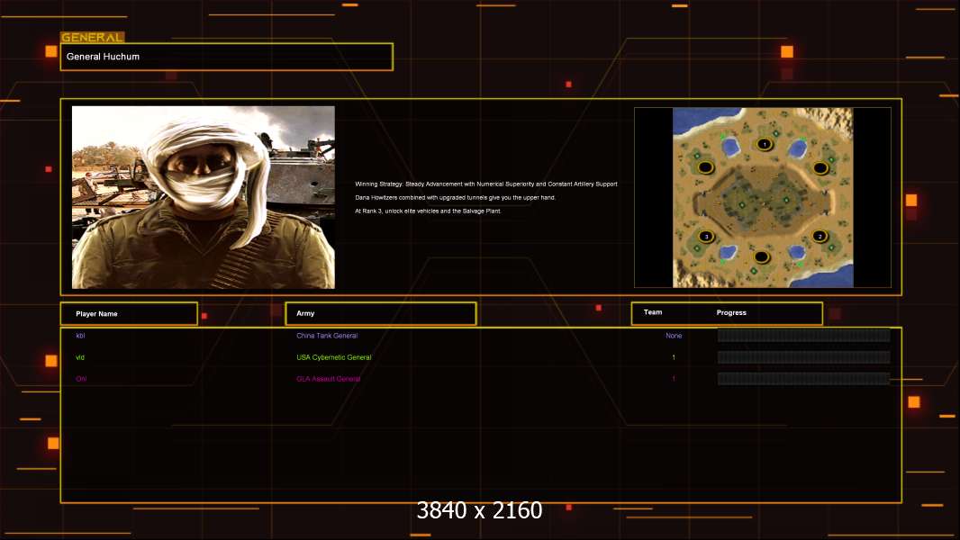
Task: Click start position marker 1 on map
Action: pos(764,144)
